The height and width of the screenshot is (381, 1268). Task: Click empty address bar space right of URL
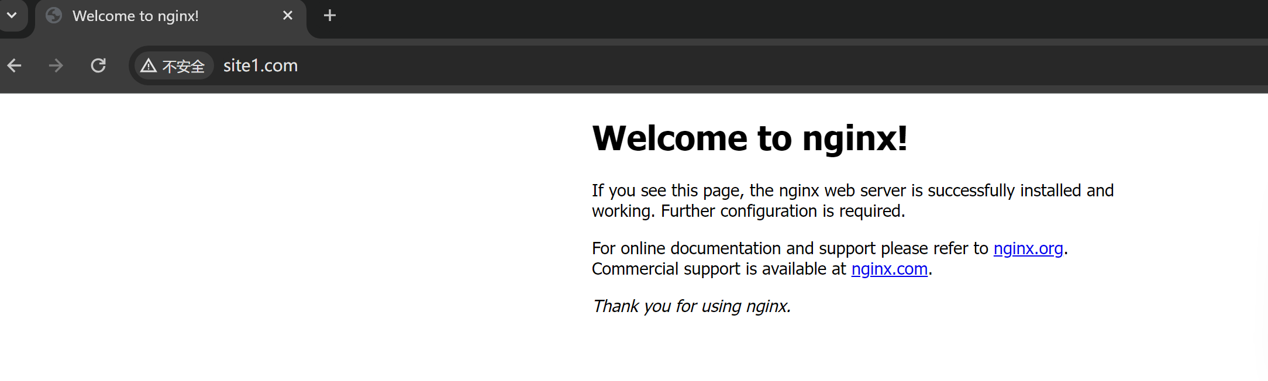[760, 65]
